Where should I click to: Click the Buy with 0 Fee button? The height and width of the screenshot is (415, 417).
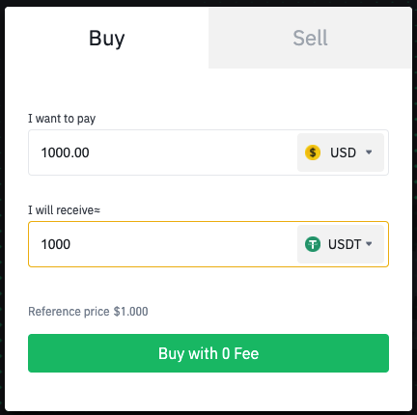[208, 353]
